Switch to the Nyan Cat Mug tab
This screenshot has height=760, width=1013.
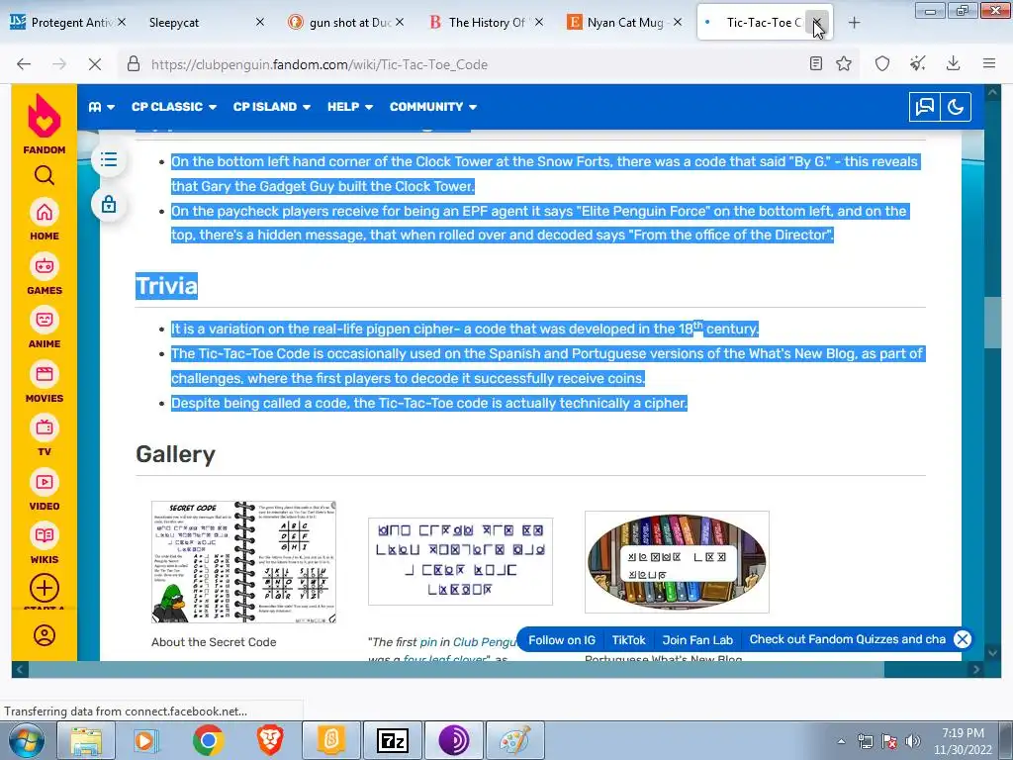pos(625,22)
